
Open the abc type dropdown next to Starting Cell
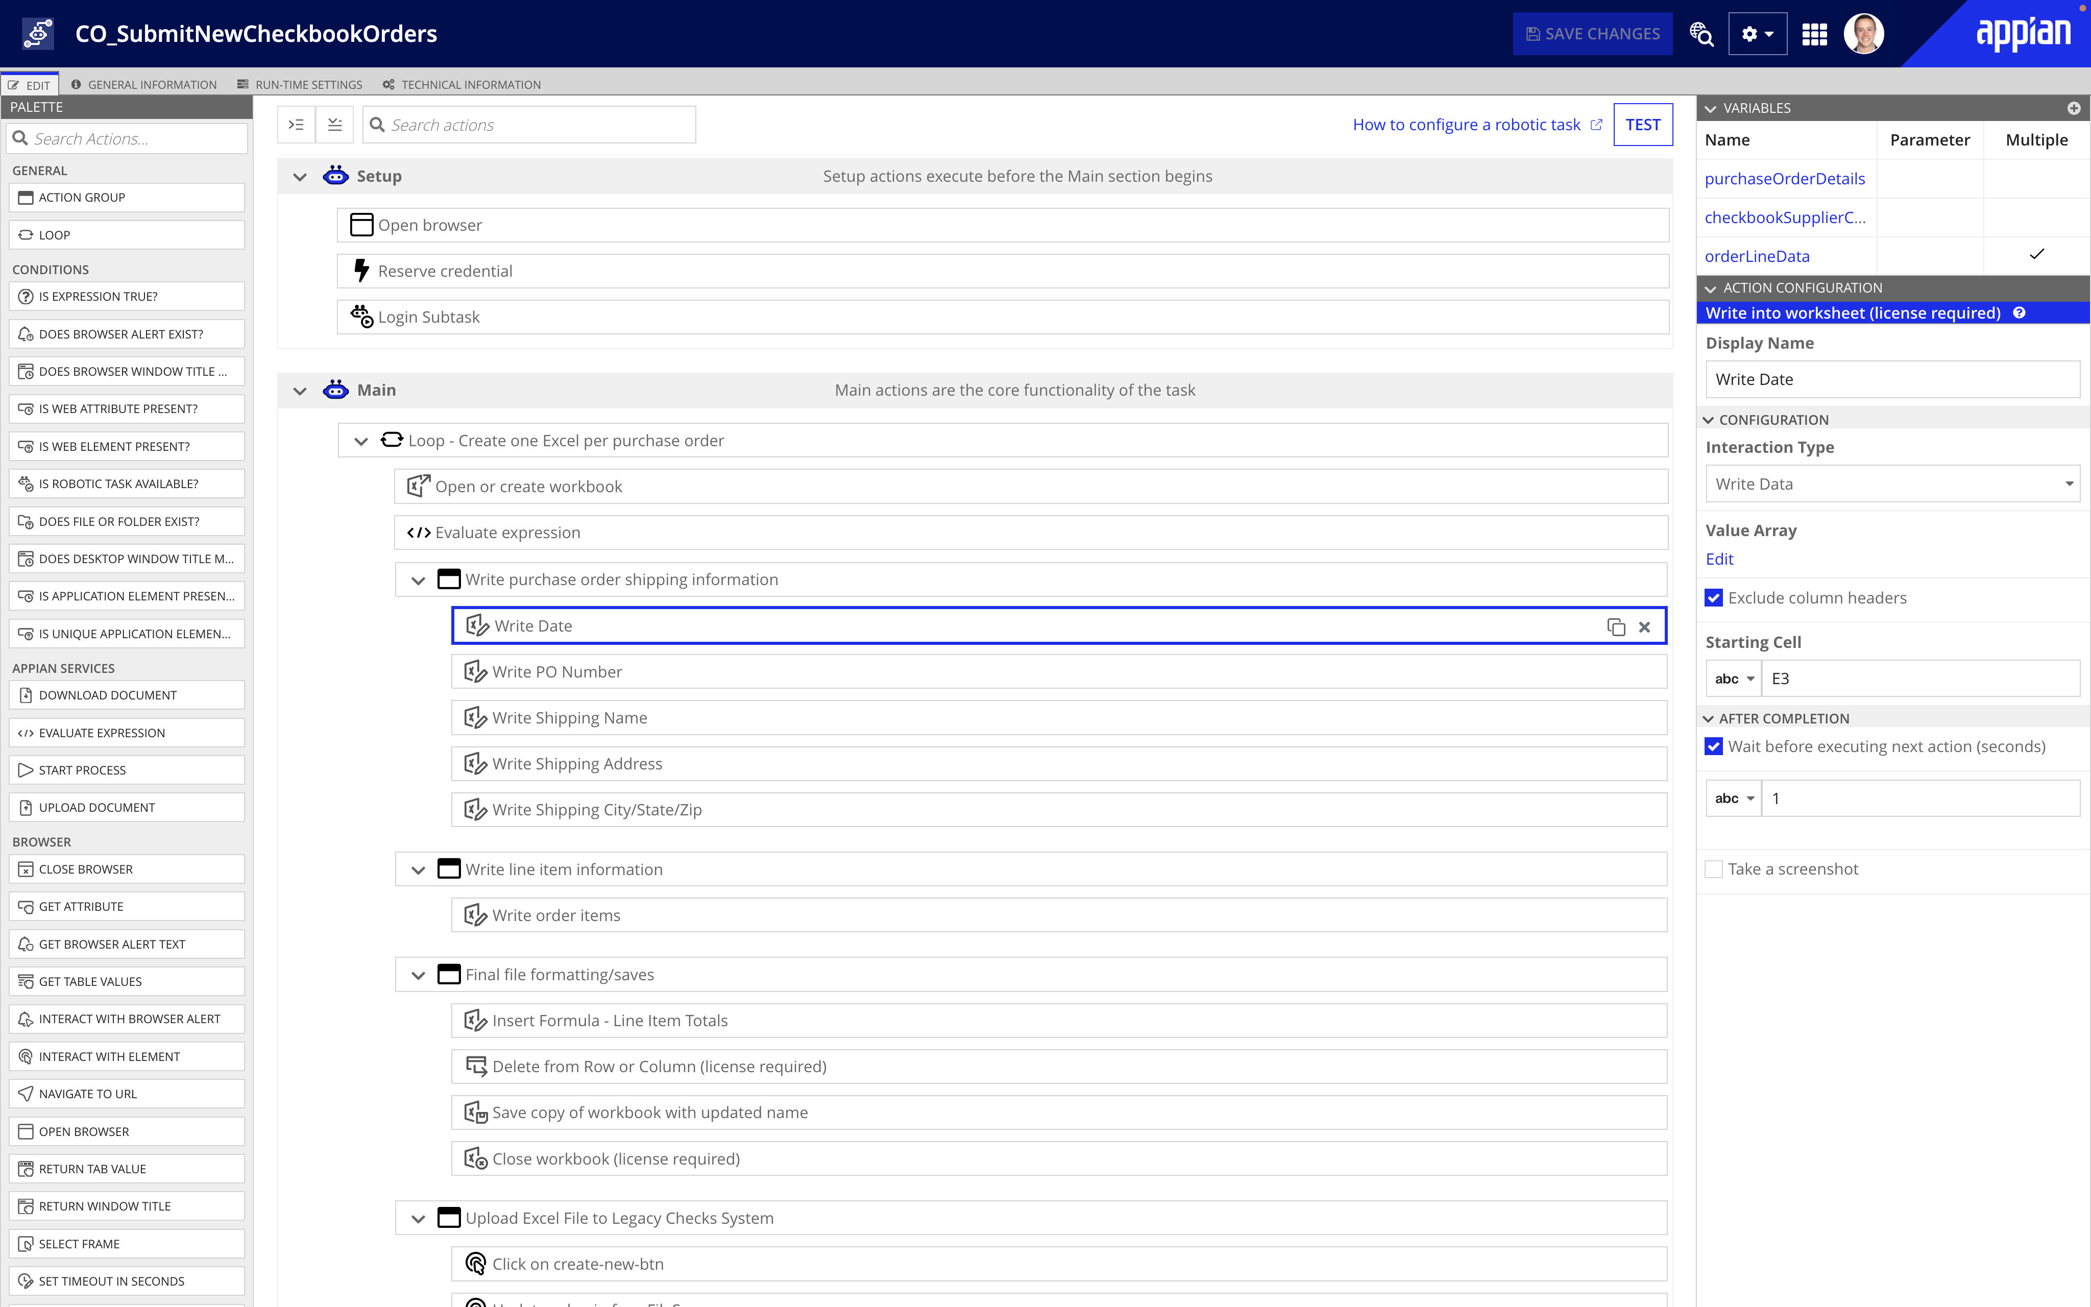coord(1733,677)
